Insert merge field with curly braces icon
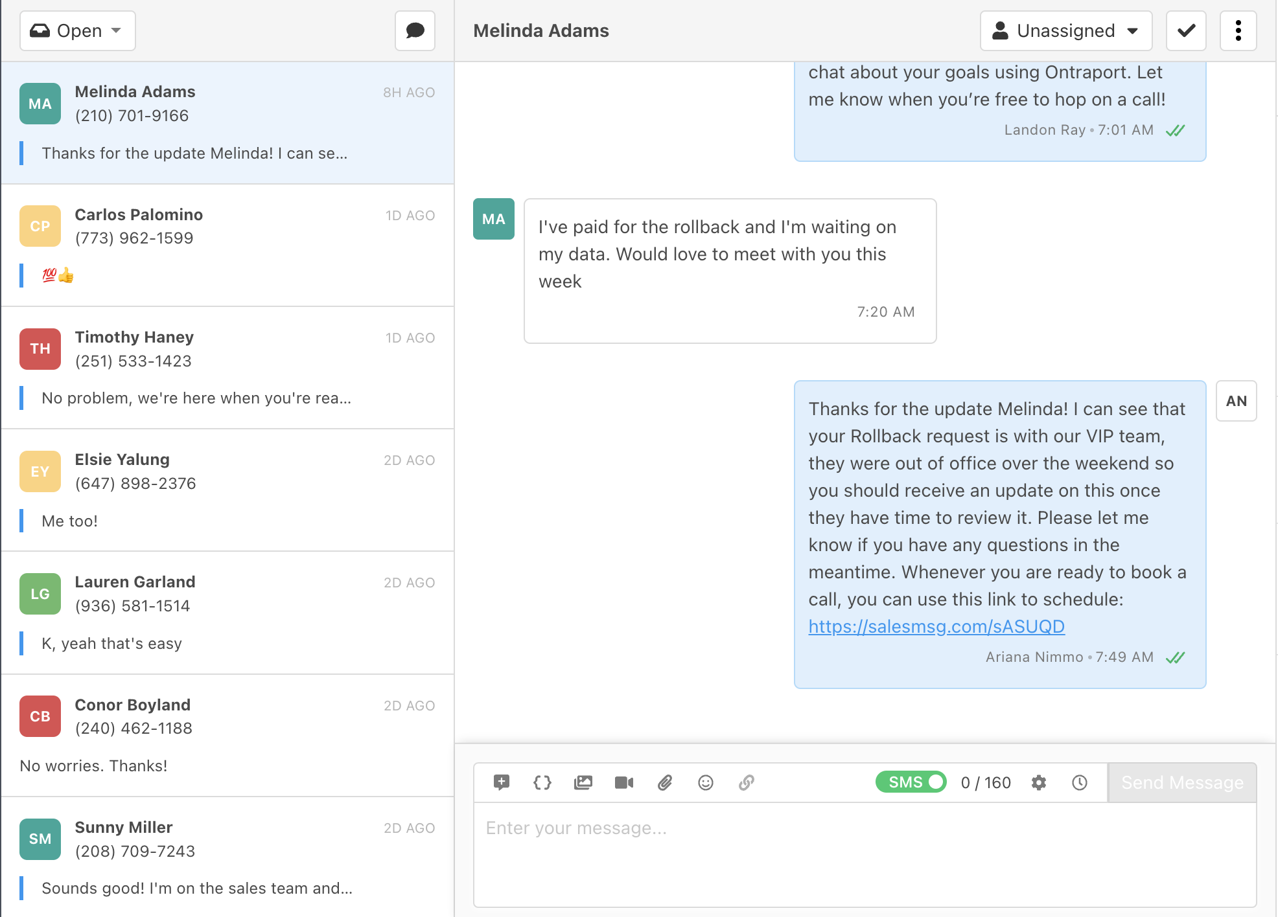 542,782
